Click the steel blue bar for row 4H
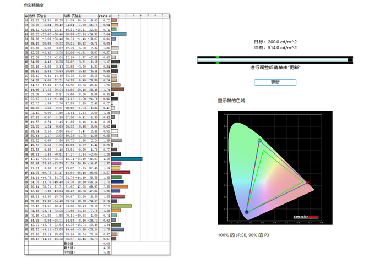 point(118,229)
